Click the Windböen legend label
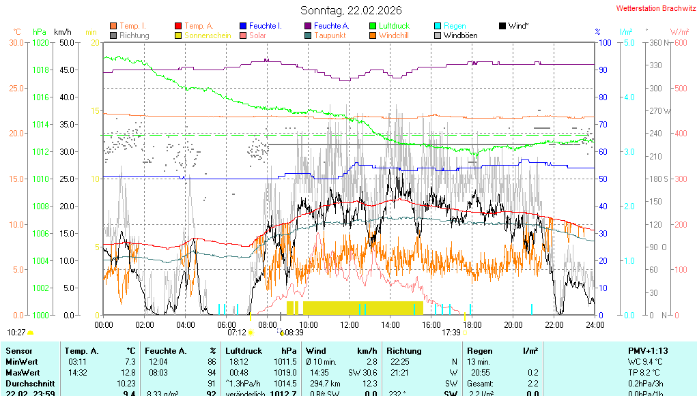Screen dimensions: 697x396 click(x=460, y=35)
